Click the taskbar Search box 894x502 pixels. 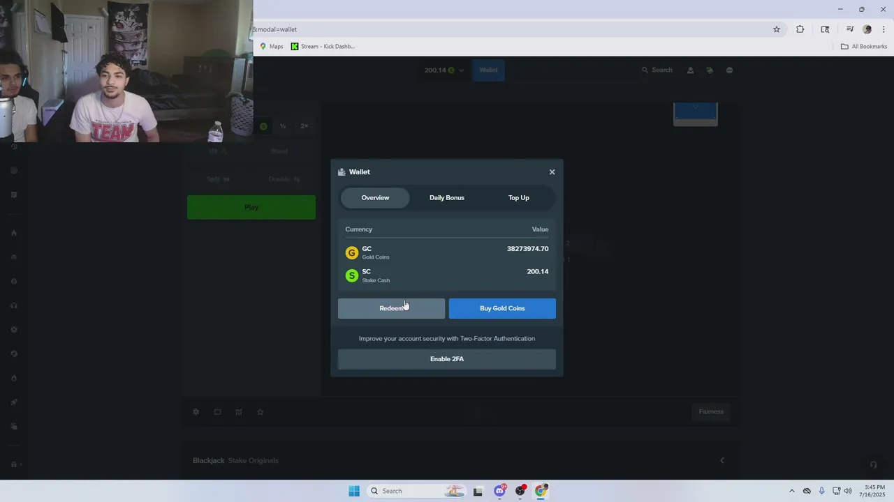(416, 491)
